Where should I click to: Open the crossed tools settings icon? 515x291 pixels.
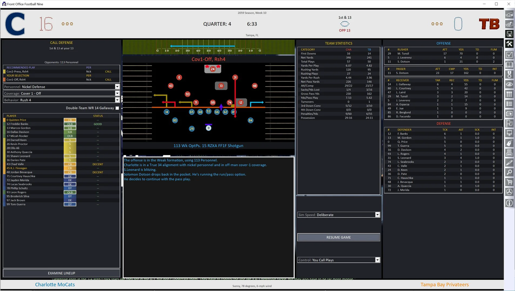[x=510, y=43]
